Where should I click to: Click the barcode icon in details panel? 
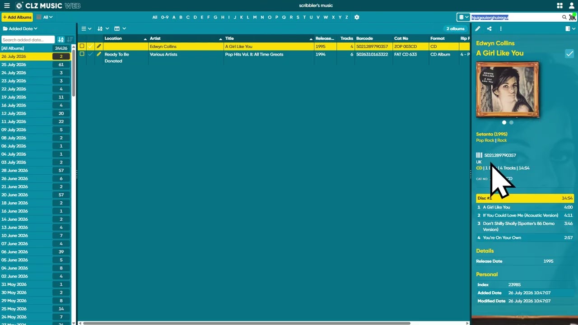(479, 155)
